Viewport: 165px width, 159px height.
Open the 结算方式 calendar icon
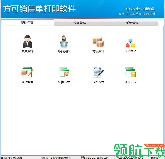[x=64, y=73]
